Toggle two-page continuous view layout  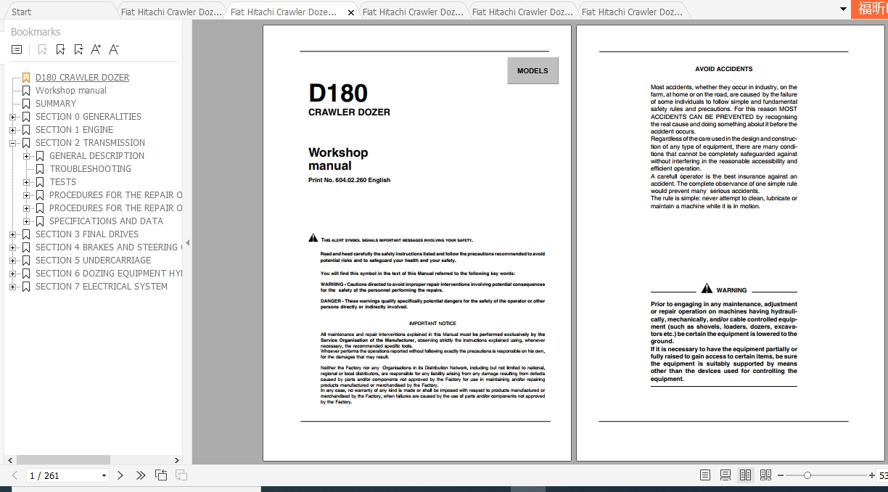point(765,475)
